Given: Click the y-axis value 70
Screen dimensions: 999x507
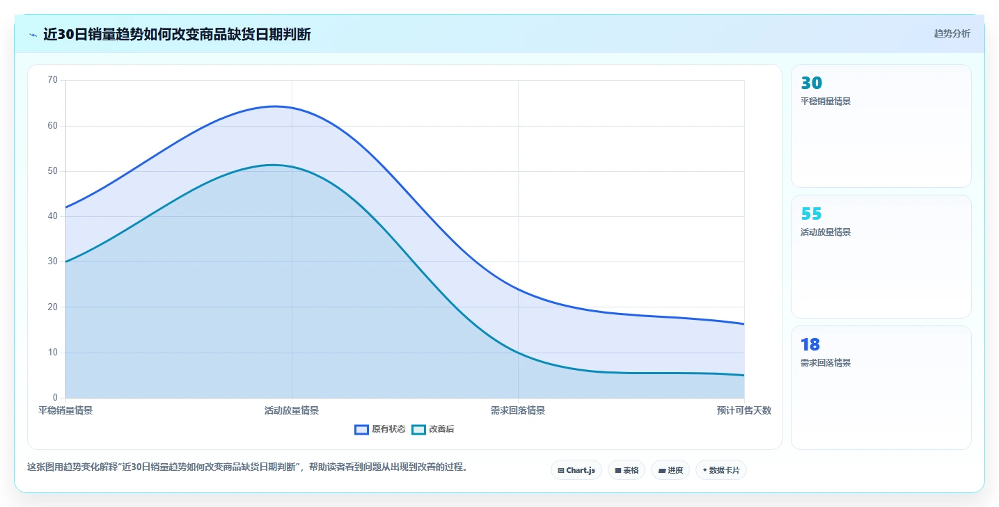Looking at the screenshot, I should tap(53, 80).
